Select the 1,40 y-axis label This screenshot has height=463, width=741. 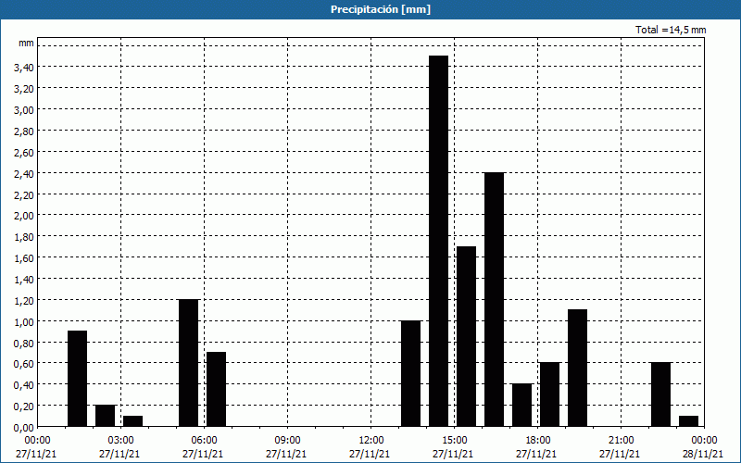(x=24, y=280)
